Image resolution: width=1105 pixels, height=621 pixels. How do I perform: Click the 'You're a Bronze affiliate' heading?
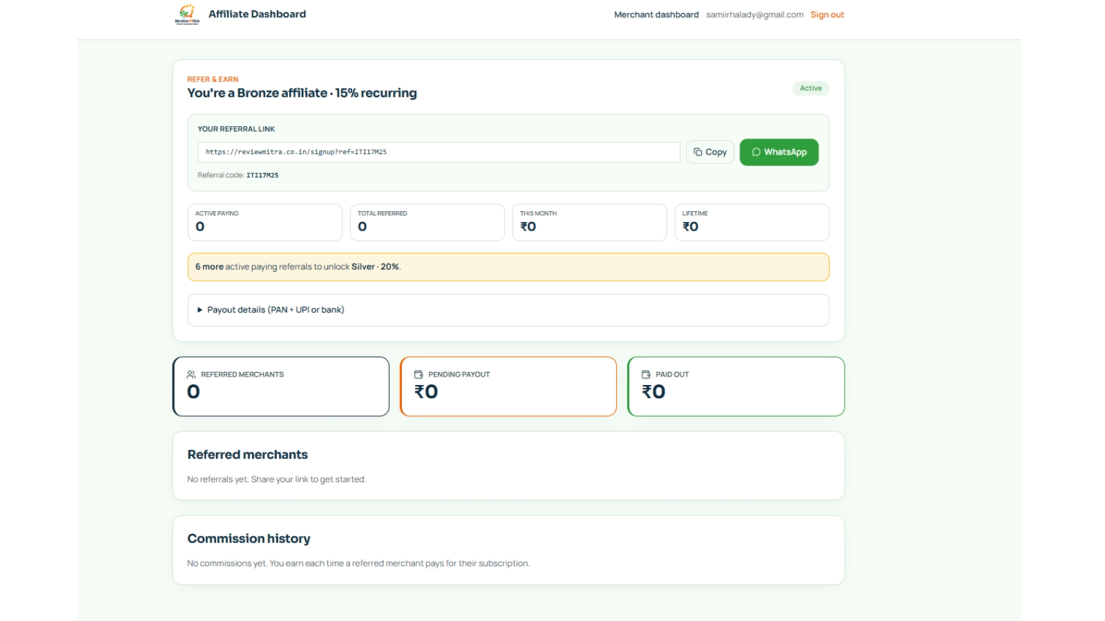(302, 93)
